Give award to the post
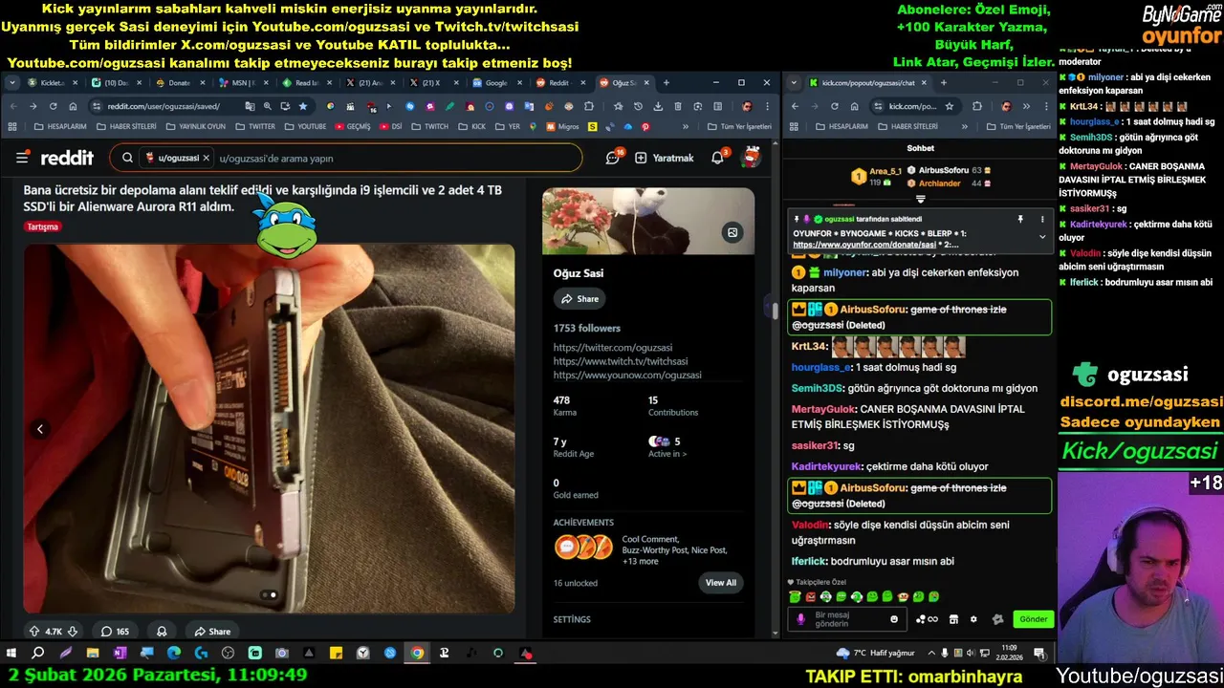The width and height of the screenshot is (1224, 688). (162, 632)
